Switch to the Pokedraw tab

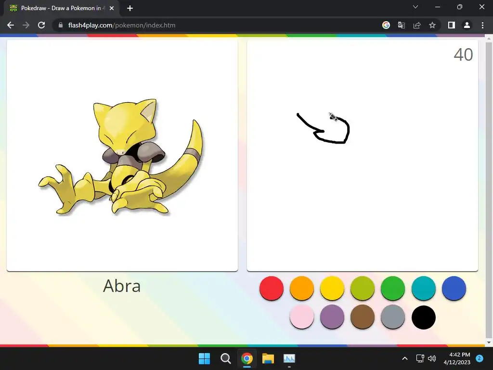(x=61, y=8)
